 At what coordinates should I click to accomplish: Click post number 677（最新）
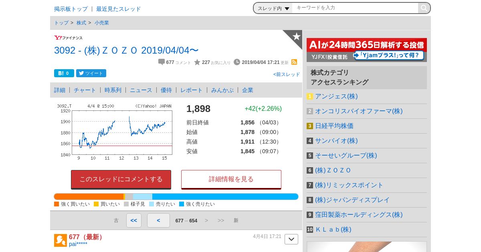(x=87, y=237)
